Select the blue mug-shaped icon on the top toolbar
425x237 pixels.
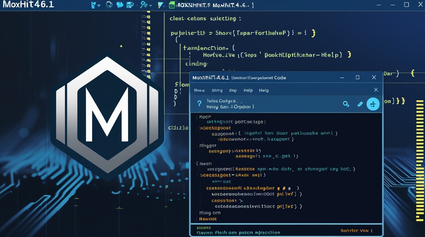[130, 5]
